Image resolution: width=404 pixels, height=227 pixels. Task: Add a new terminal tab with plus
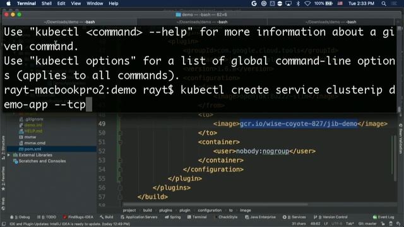(398, 22)
